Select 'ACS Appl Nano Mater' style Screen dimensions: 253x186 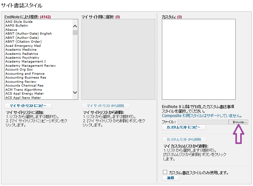tap(23, 97)
